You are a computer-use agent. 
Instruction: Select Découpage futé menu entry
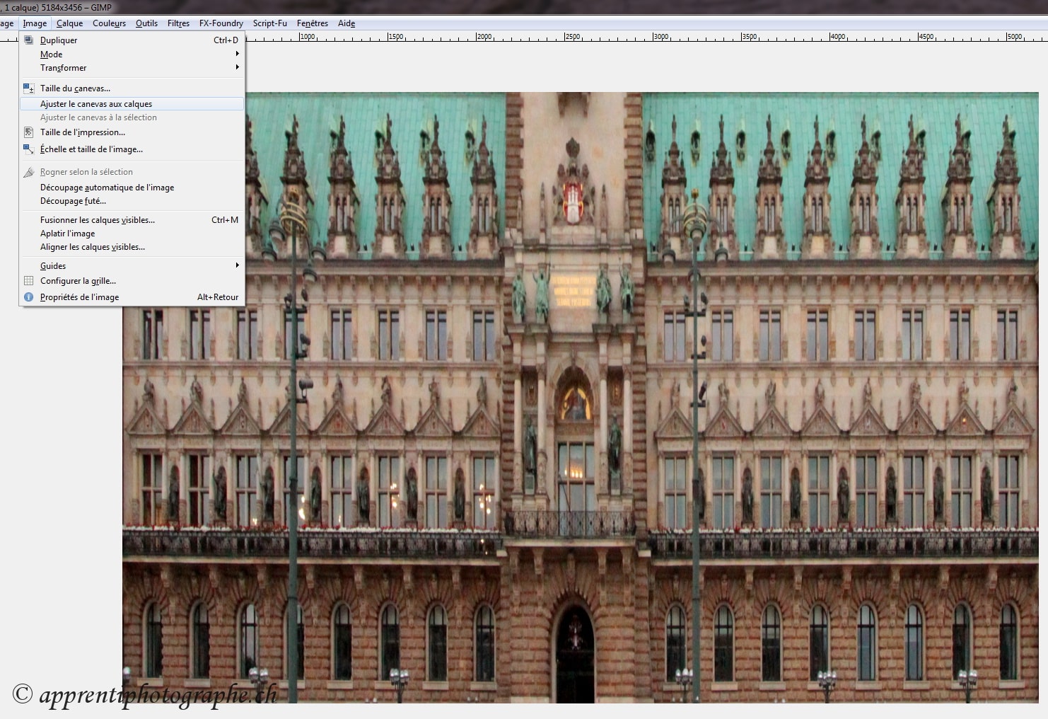pyautogui.click(x=73, y=201)
